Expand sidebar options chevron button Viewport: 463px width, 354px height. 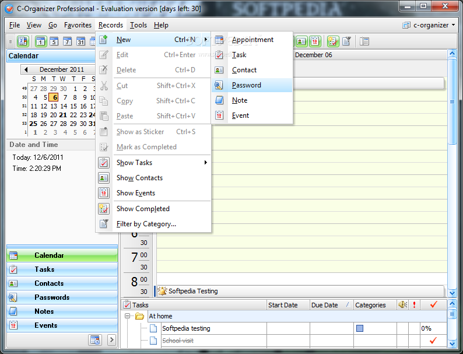coord(111,340)
